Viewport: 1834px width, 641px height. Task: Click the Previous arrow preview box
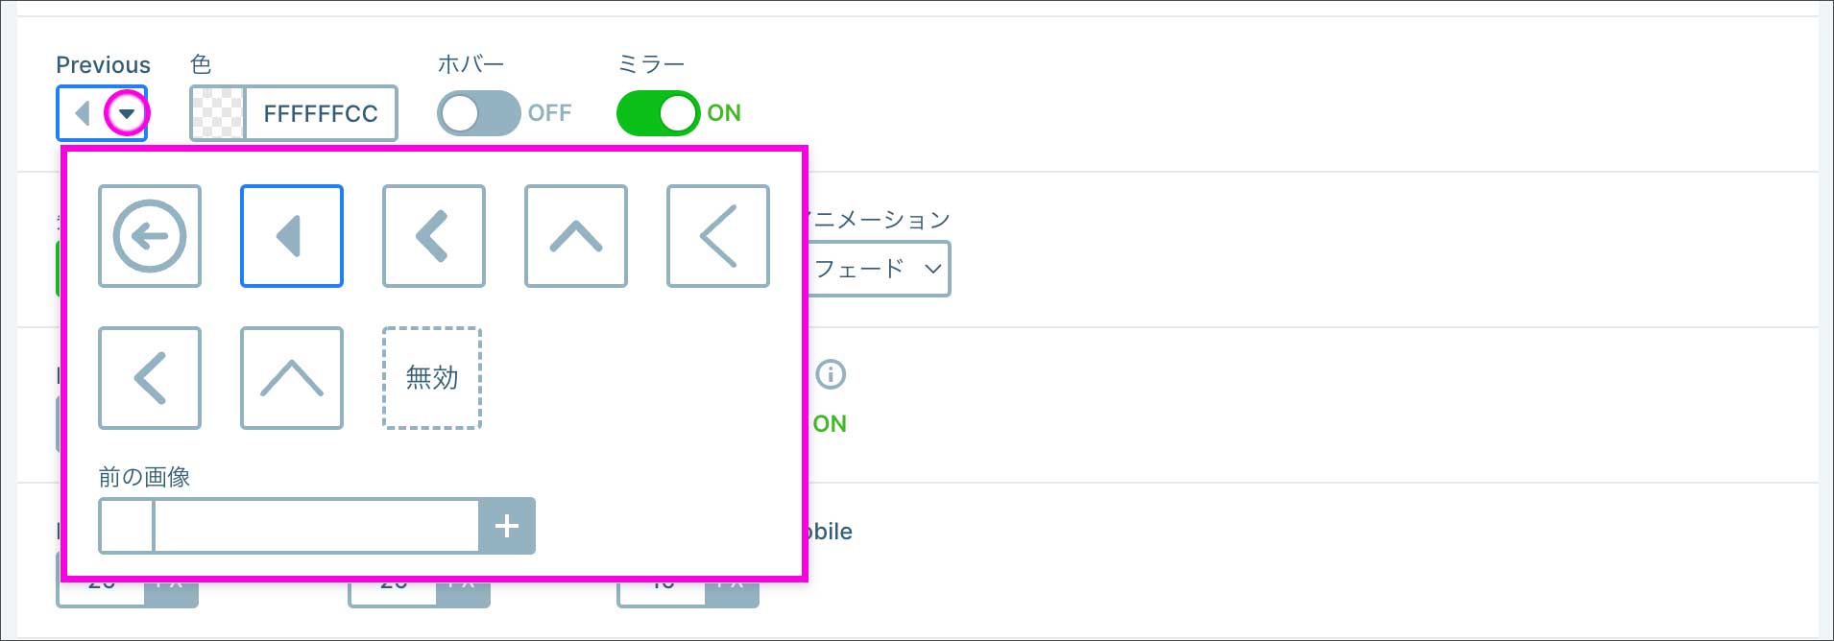pyautogui.click(x=83, y=113)
